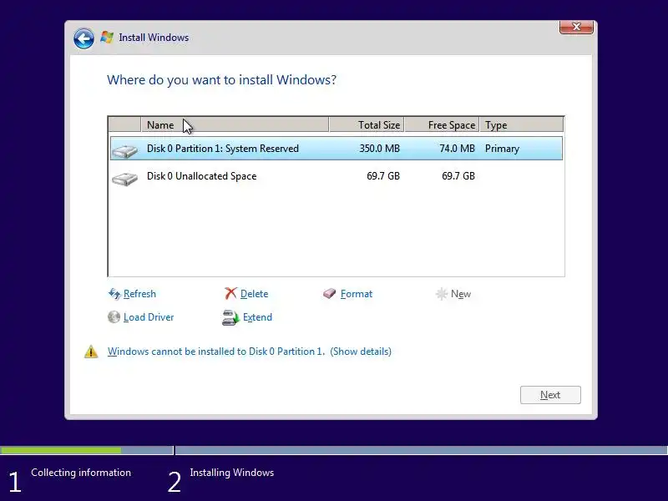Viewport: 668px width, 501px height.
Task: Click Show details in the warning
Action: 361,352
